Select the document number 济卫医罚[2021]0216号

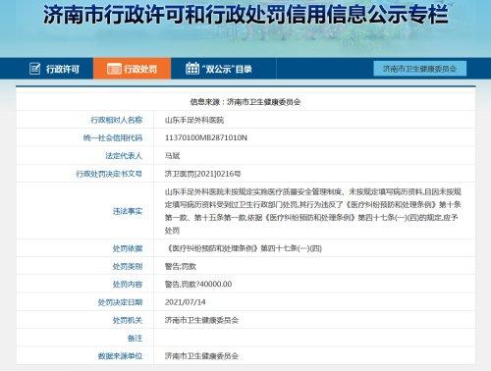202,174
